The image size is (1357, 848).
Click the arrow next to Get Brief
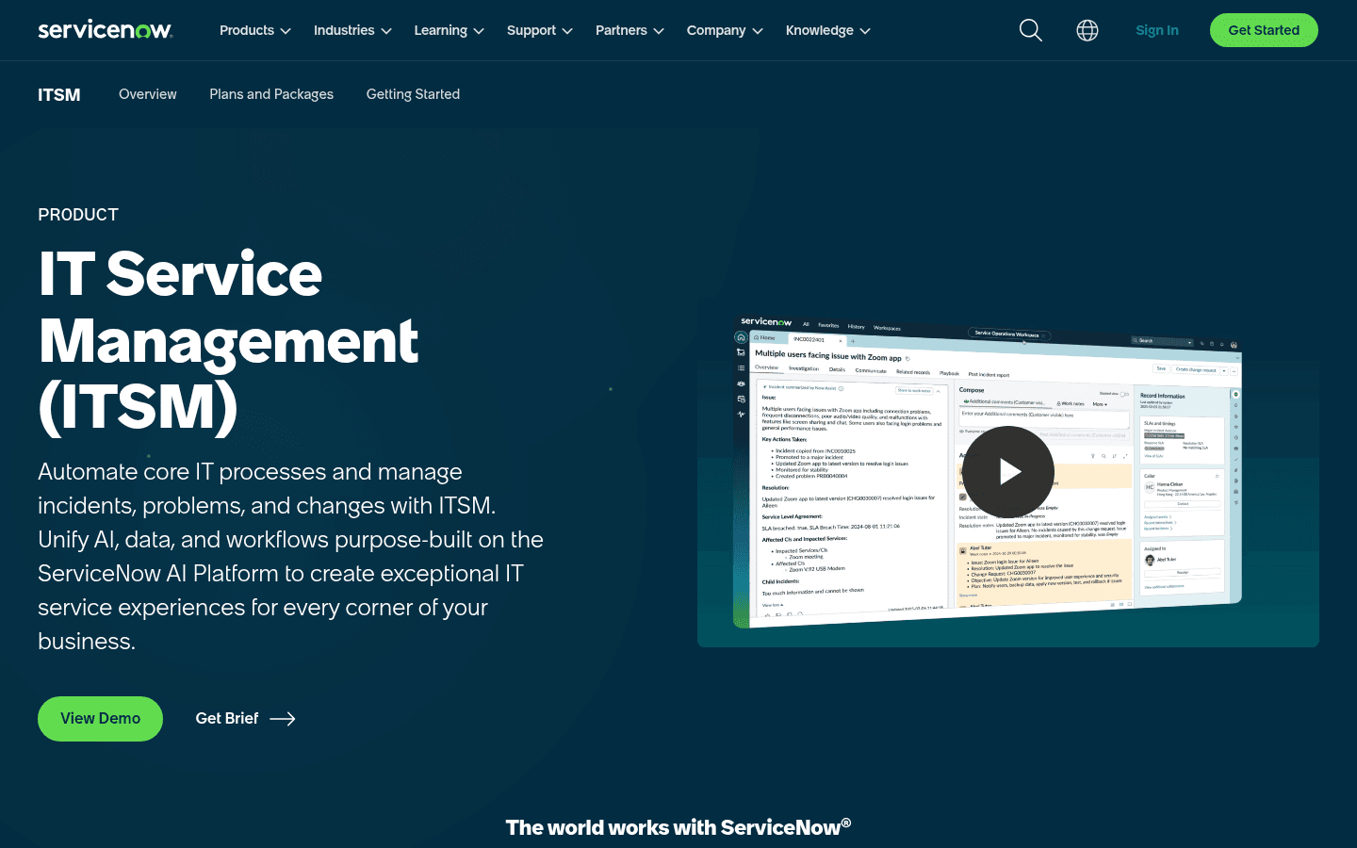[283, 719]
